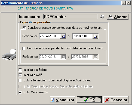Click the movement start date field 25/04/2010
The height and width of the screenshot is (105, 132).
coord(50,36)
